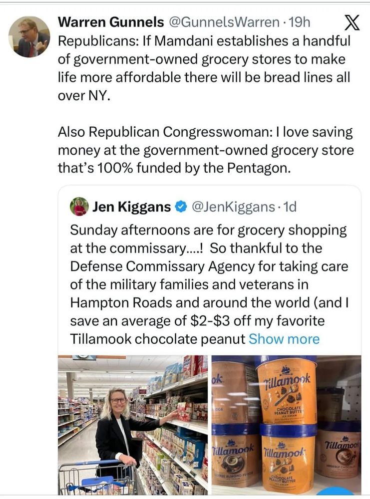Click the Warren Gunnels display name
370x499 pixels.
pyautogui.click(x=111, y=22)
